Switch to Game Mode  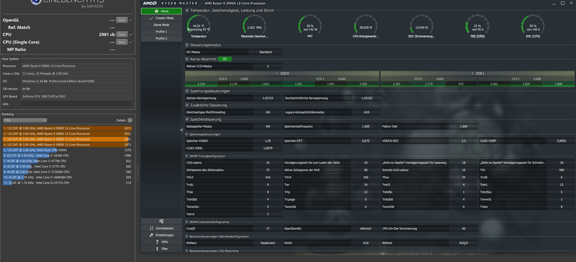coord(161,25)
